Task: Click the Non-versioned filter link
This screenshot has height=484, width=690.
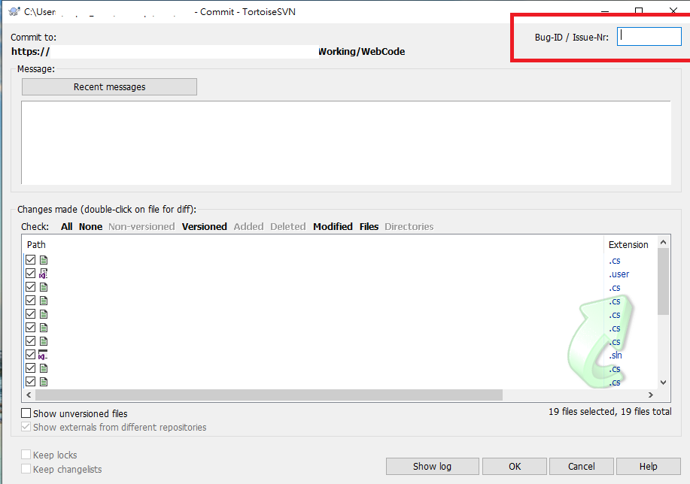Action: pos(141,227)
